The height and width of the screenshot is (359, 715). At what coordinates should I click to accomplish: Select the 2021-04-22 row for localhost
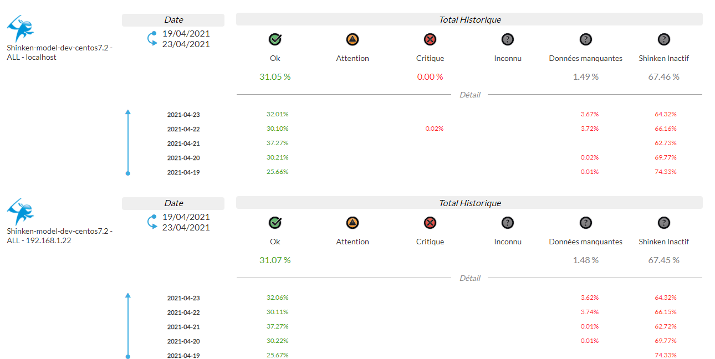tap(183, 129)
